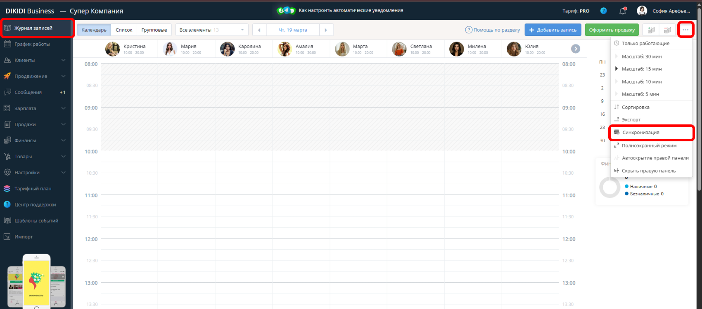Toggle 'Только работающие' filter option

coord(645,43)
